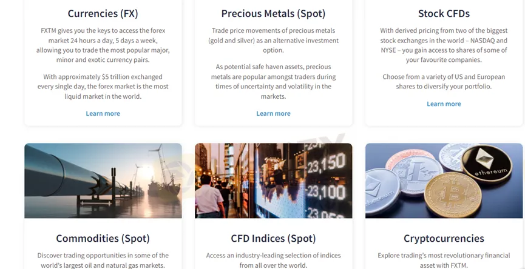Open Learn more under Stock CFDs
This screenshot has width=525, height=269.
click(x=444, y=104)
